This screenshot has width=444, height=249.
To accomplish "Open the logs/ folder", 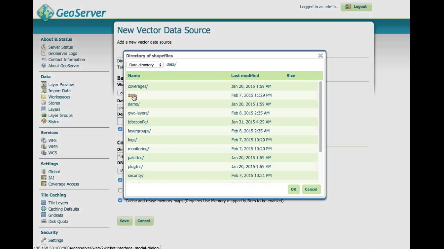I will (132, 140).
